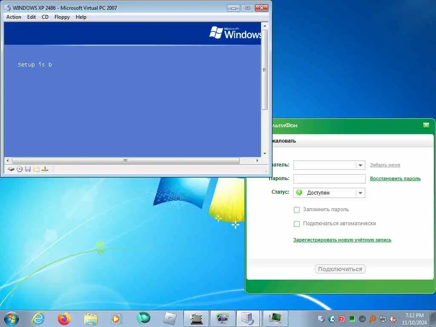This screenshot has height=327, width=436.
Task: Maximize the Virtual PC window
Action: pyautogui.click(x=247, y=8)
